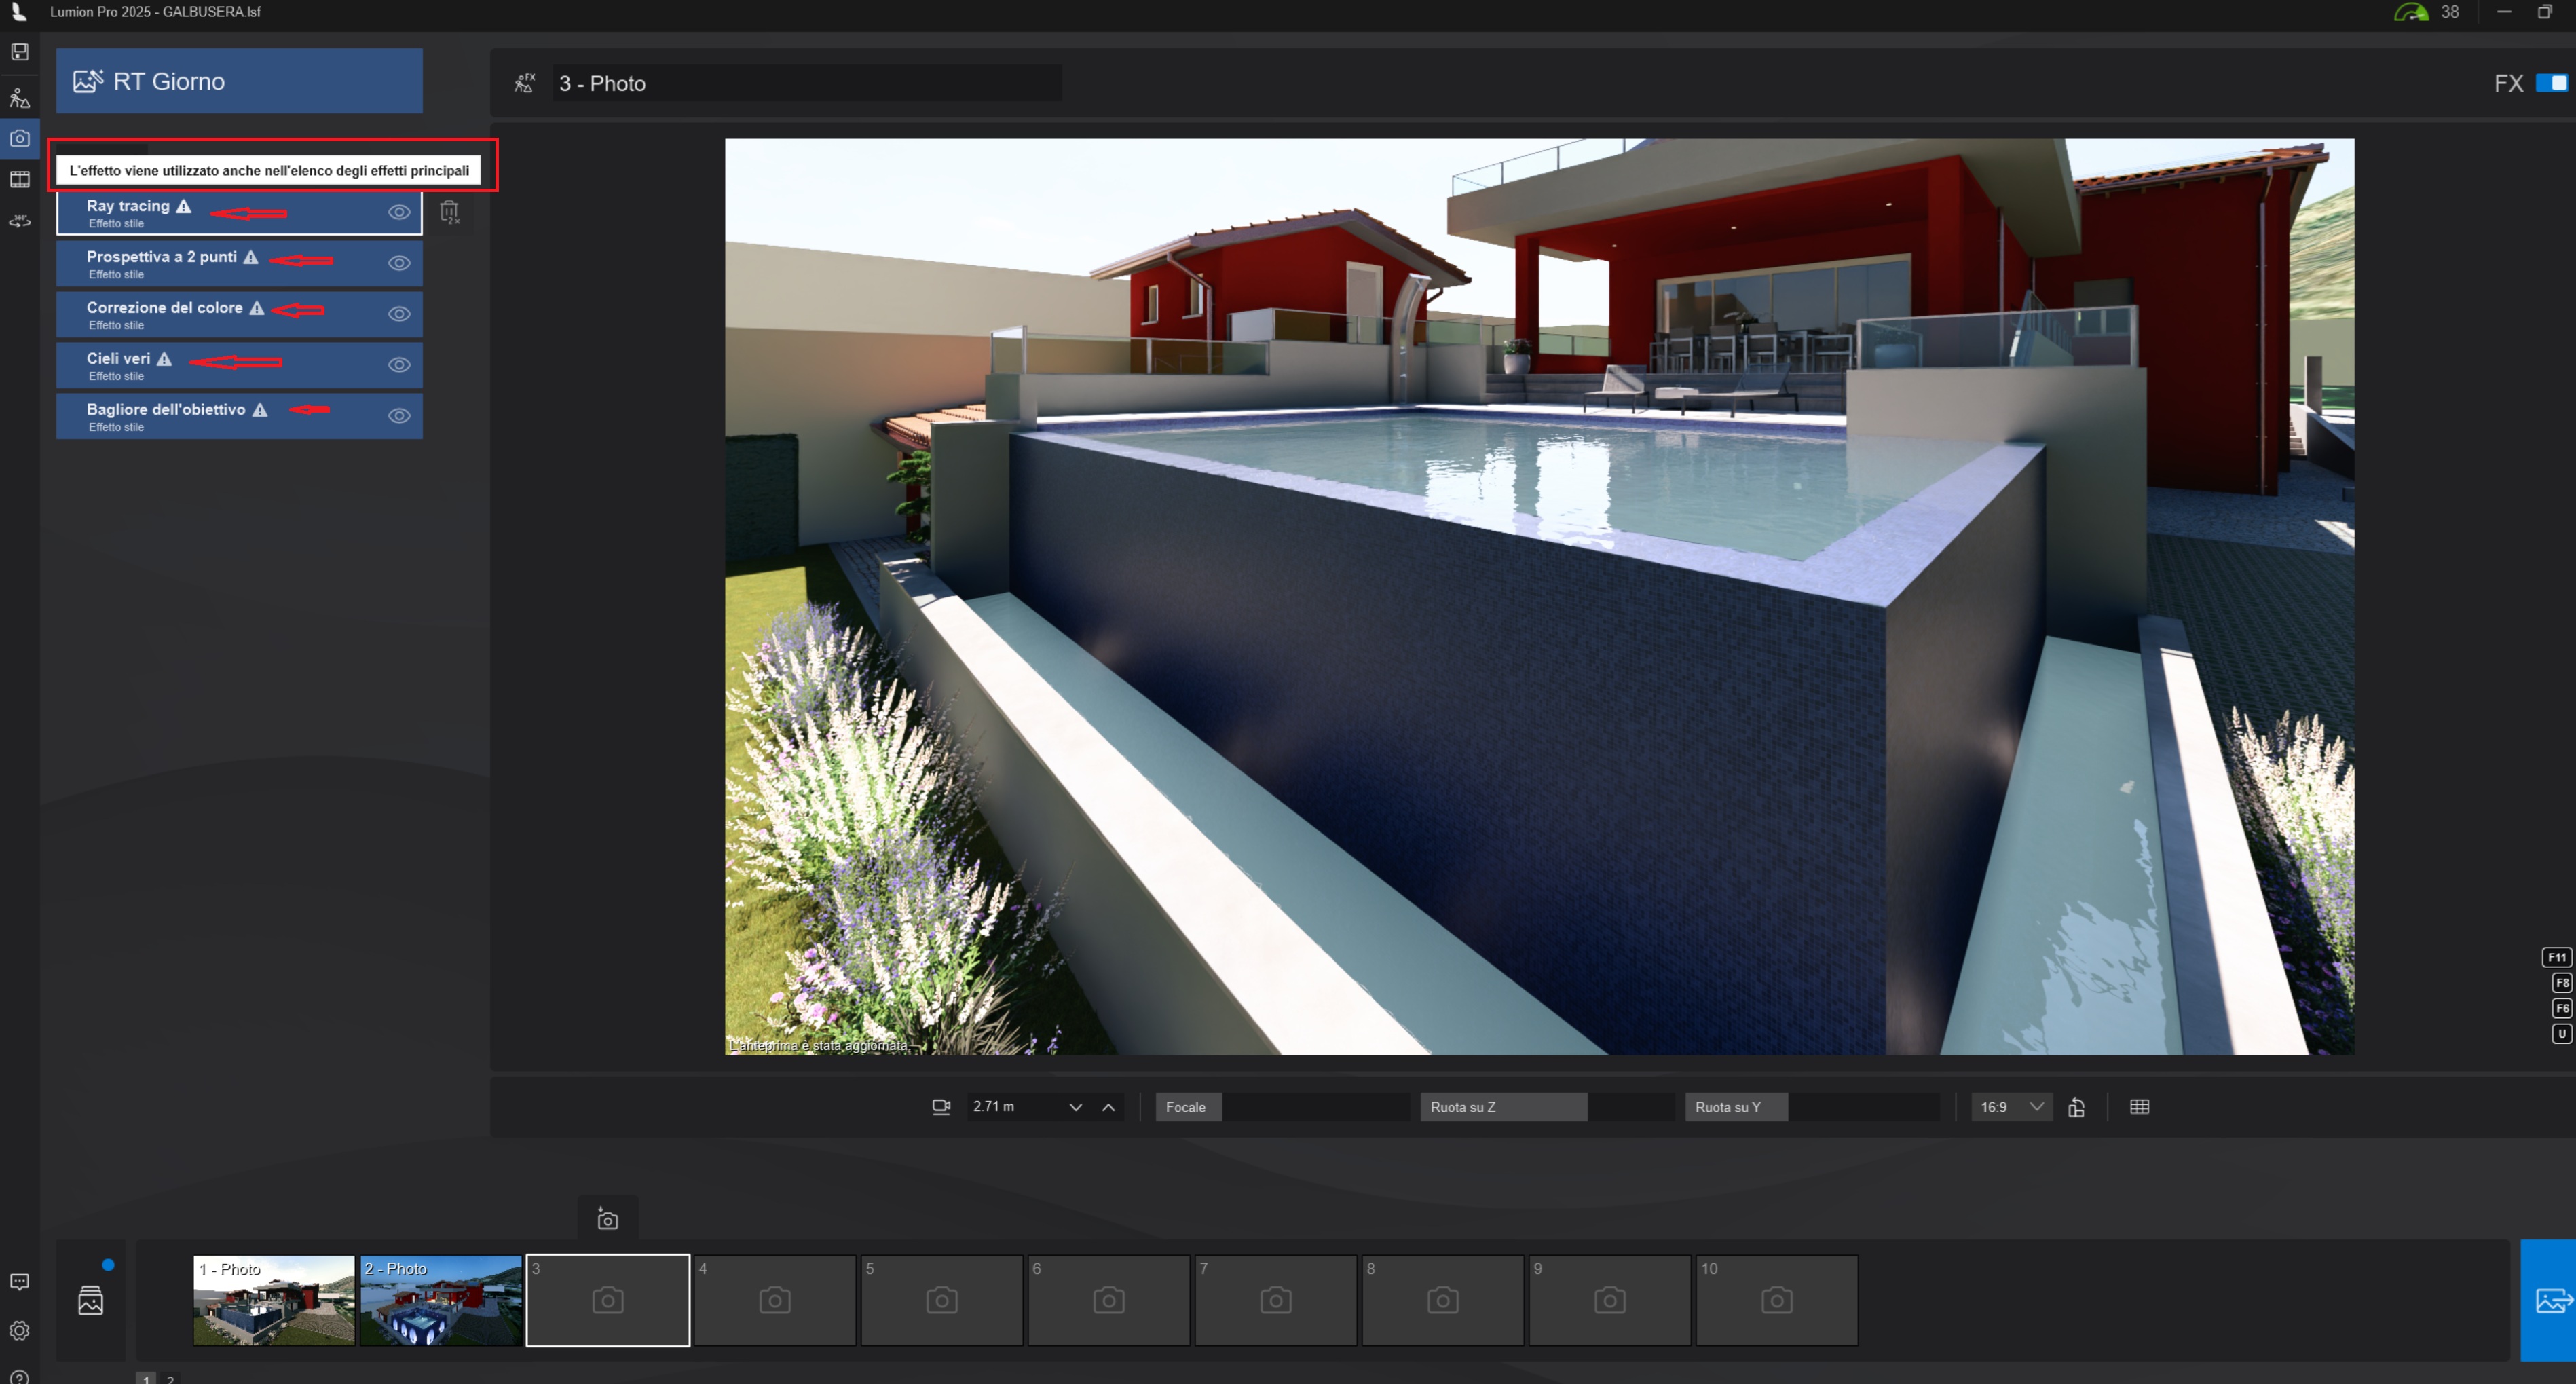
Task: Open 360 panorama mode icon
Action: pyautogui.click(x=19, y=221)
